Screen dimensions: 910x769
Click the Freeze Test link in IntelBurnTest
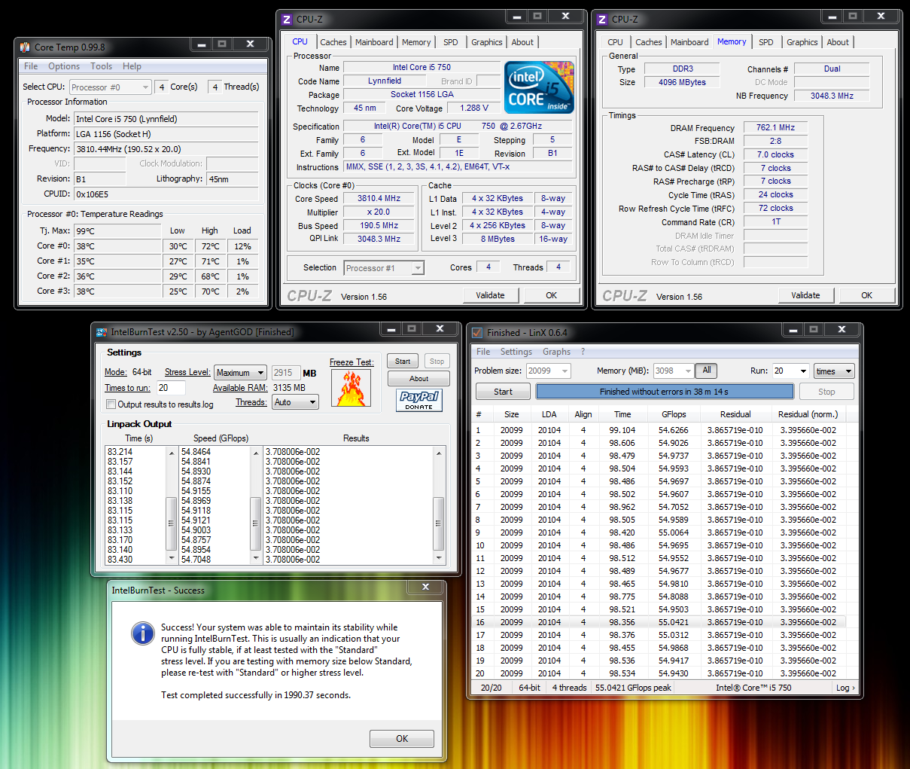[352, 362]
